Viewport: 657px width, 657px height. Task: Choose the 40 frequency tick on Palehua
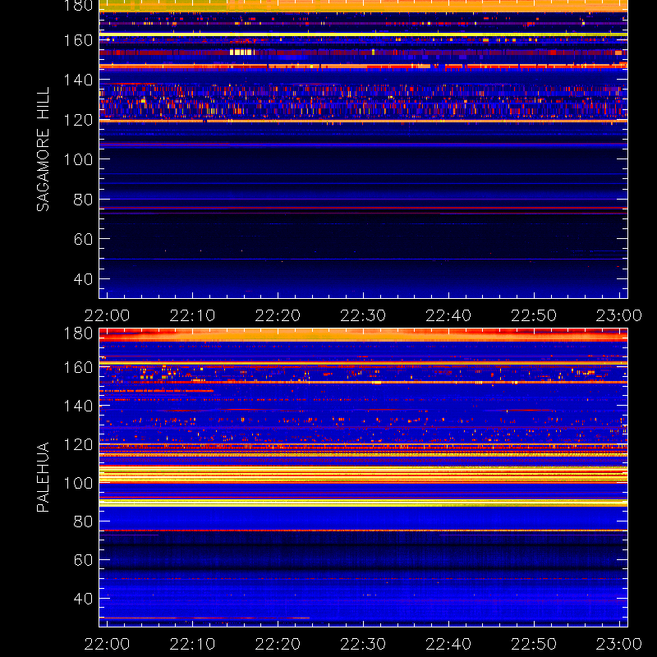tap(83, 599)
